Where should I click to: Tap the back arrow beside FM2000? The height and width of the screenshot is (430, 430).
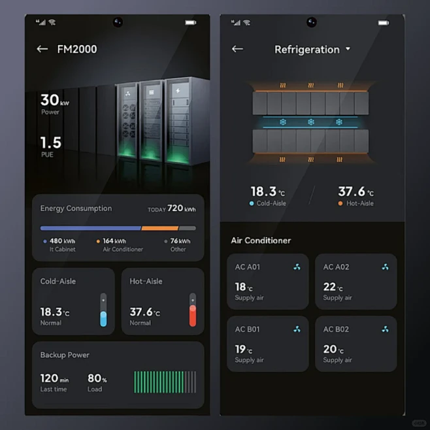point(42,49)
